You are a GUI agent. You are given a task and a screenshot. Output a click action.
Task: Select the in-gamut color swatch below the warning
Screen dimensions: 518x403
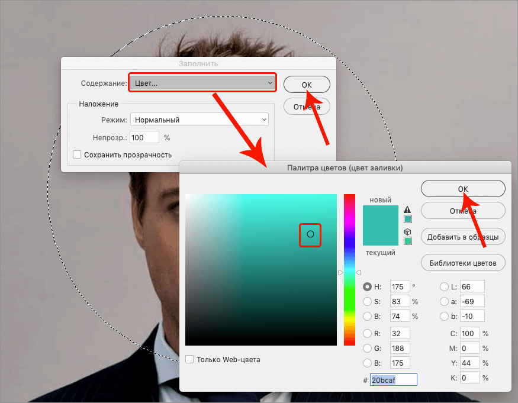pyautogui.click(x=407, y=218)
